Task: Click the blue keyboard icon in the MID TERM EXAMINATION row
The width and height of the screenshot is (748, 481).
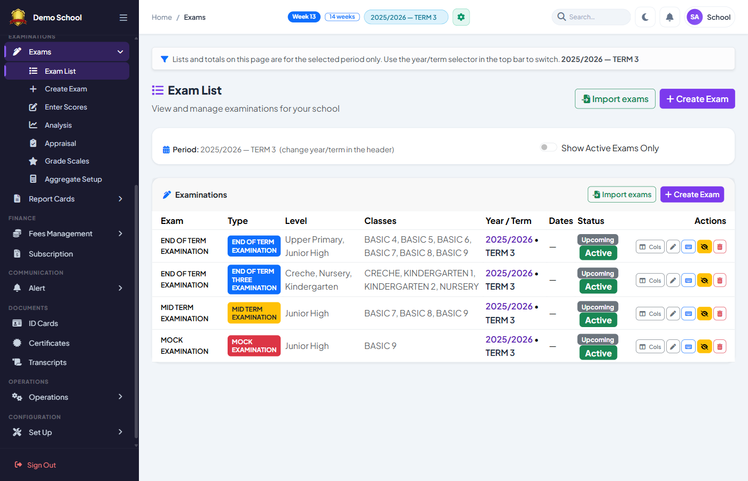Action: point(689,314)
